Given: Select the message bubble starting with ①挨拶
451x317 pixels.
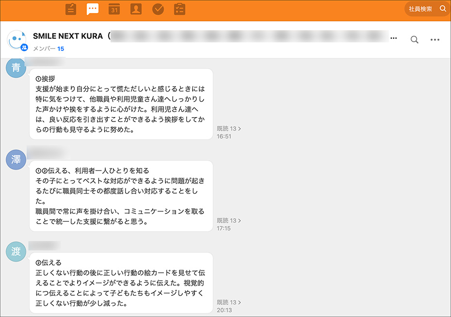Looking at the screenshot, I should pos(121,104).
